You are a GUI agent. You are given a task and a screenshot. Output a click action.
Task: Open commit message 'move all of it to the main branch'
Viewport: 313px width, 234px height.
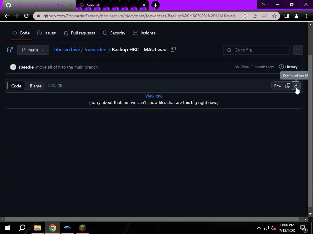point(67,67)
